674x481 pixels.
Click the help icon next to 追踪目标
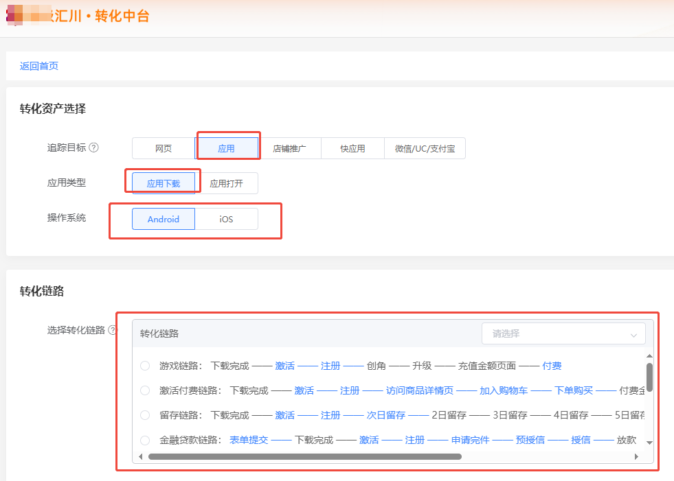click(93, 148)
